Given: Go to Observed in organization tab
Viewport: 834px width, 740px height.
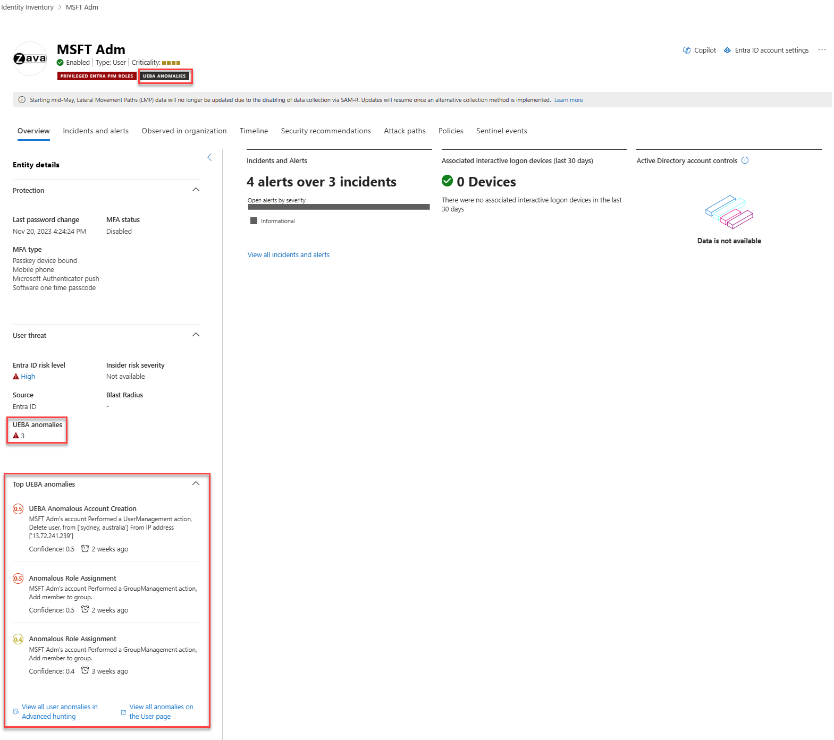Looking at the screenshot, I should [184, 131].
